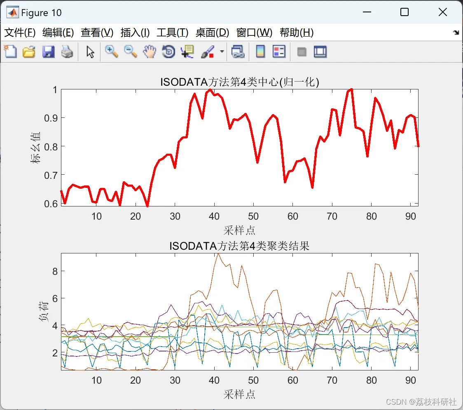
Task: Activate the Zoom Out magnifier tool
Action: [131, 52]
